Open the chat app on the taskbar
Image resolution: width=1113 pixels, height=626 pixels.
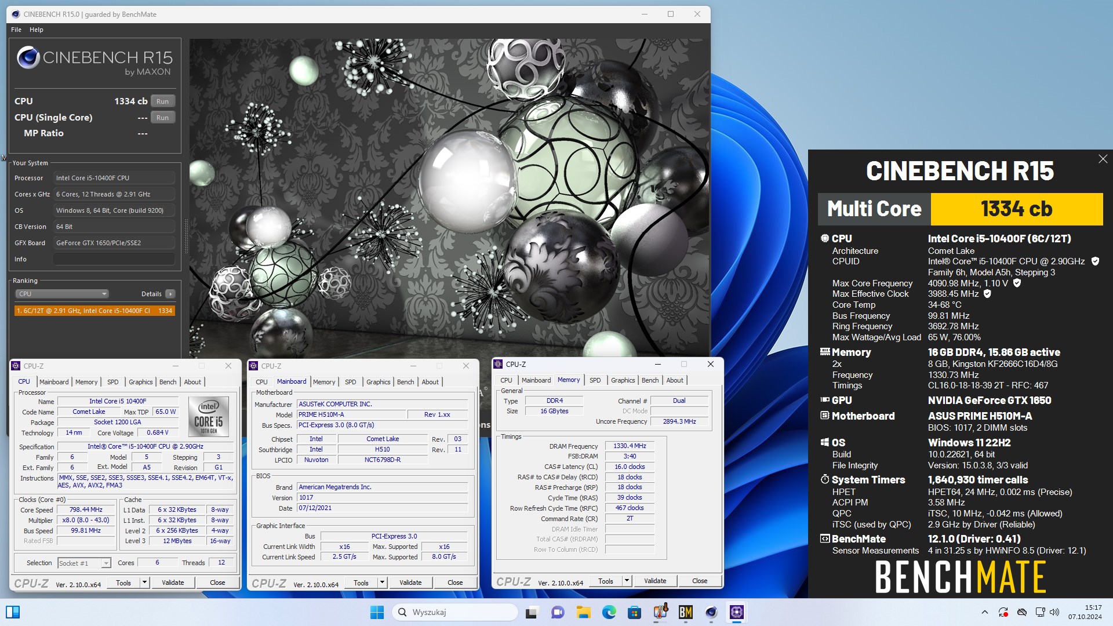(x=558, y=612)
